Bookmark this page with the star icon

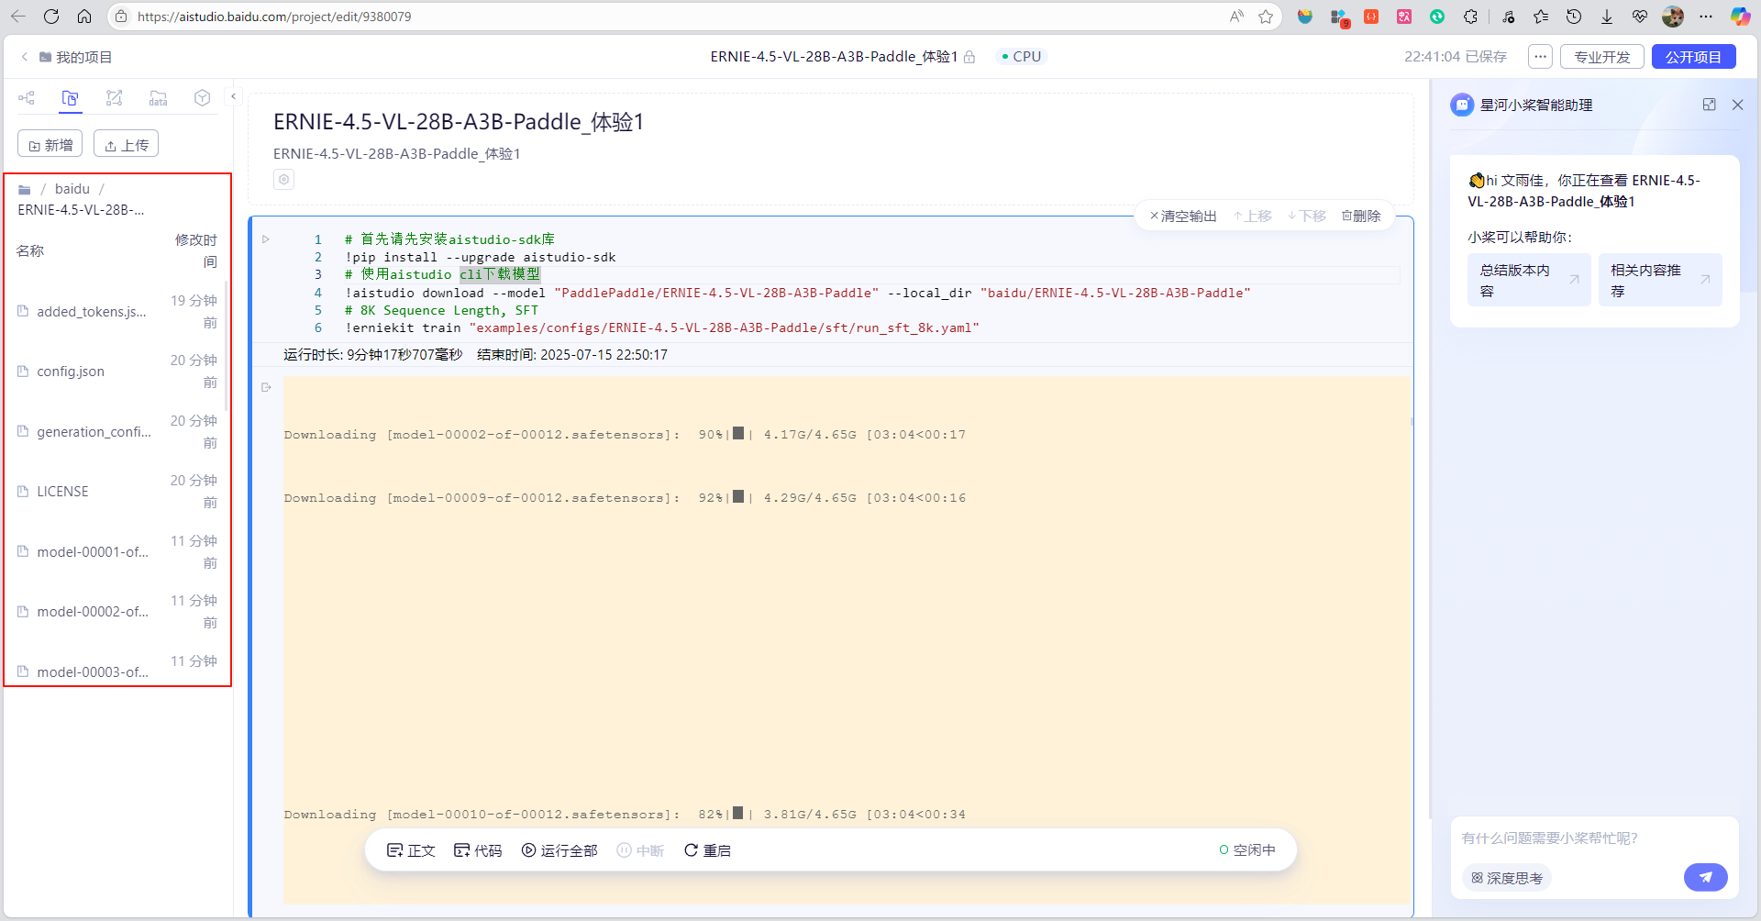tap(1266, 17)
